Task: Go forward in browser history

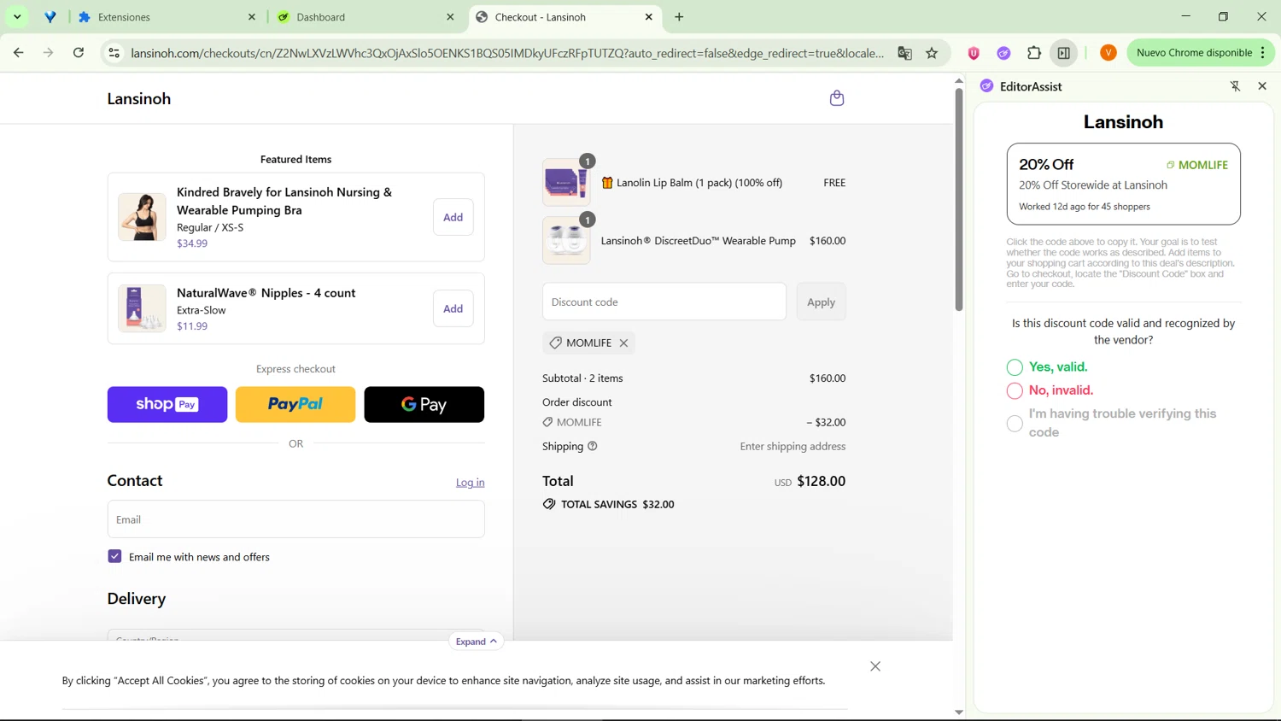Action: [49, 53]
